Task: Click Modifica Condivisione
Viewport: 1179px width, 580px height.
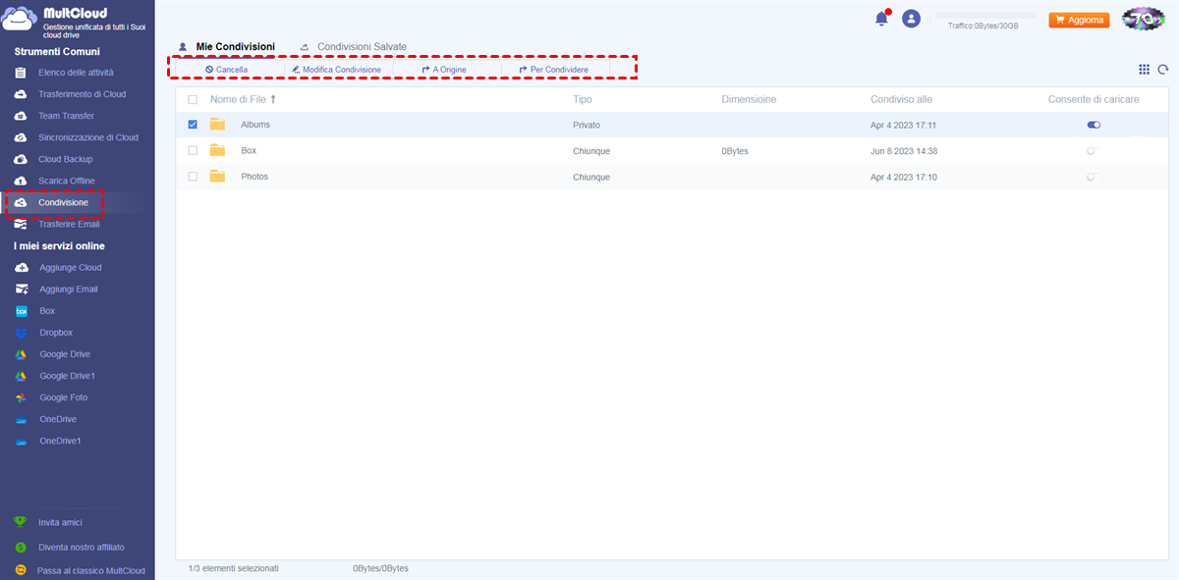Action: click(x=336, y=70)
